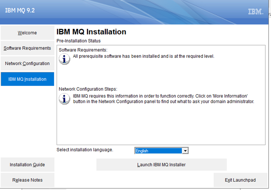Click 'Pre-Installation Status' subtitle
This screenshot has width=271, height=190.
[x=78, y=41]
